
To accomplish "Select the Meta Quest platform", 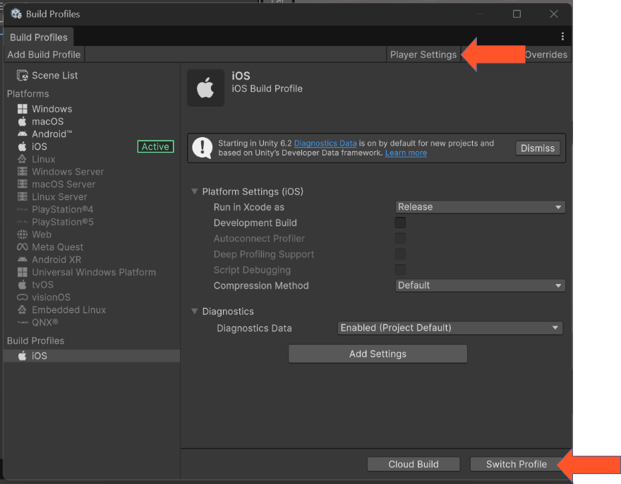I will [x=92, y=247].
